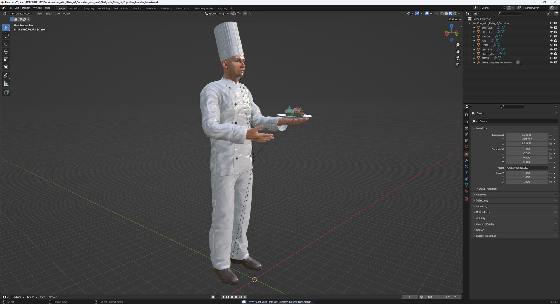Switch perspective/orthographic grid view icon
This screenshot has width=560, height=304.
coord(458,65)
